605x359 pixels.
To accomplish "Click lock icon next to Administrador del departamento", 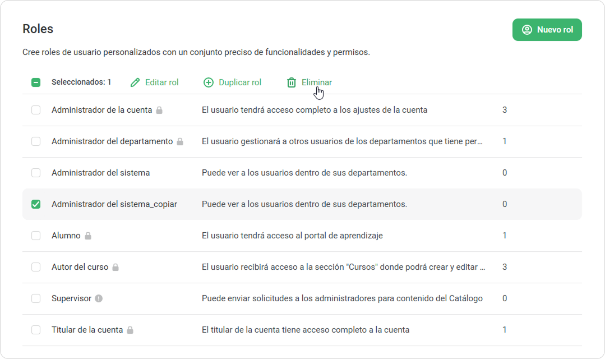I will pos(180,142).
